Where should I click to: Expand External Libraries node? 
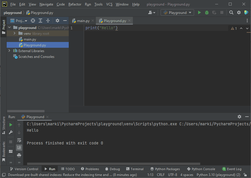(9, 51)
